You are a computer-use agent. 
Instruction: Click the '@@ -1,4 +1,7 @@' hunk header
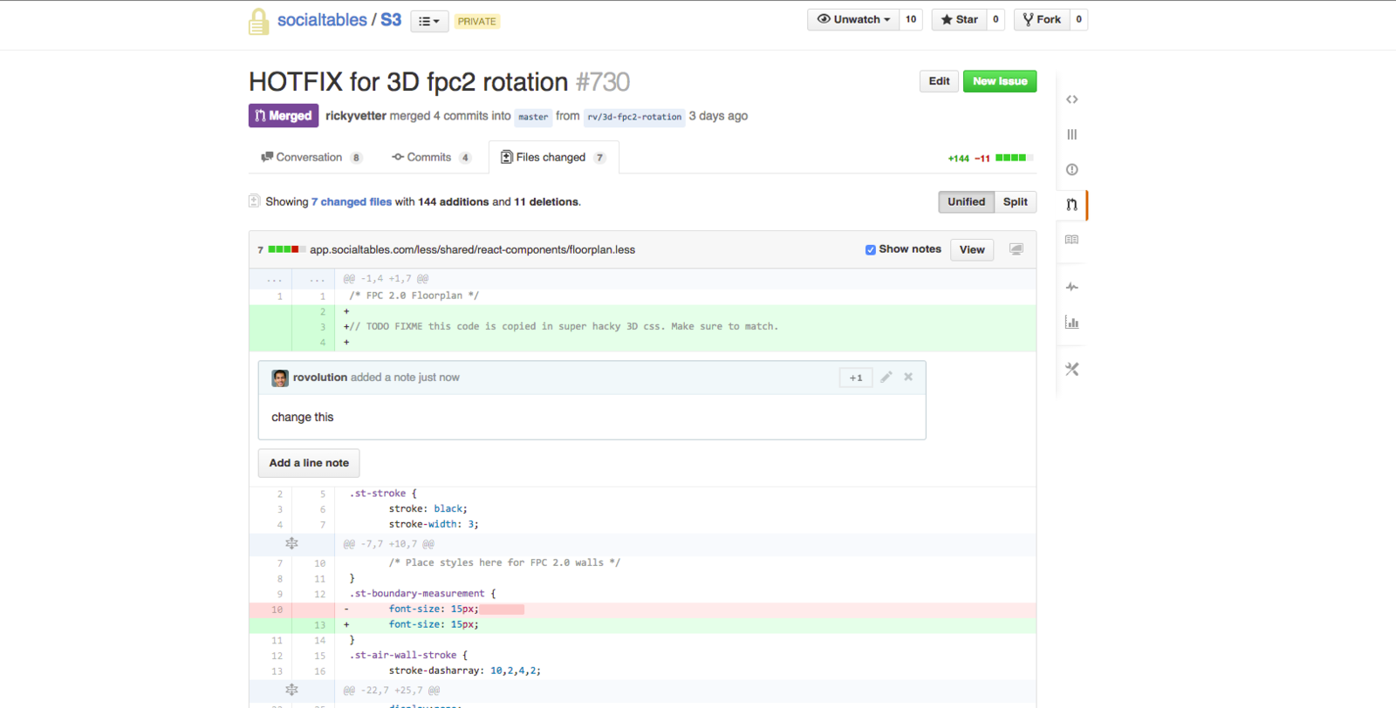pyautogui.click(x=386, y=279)
